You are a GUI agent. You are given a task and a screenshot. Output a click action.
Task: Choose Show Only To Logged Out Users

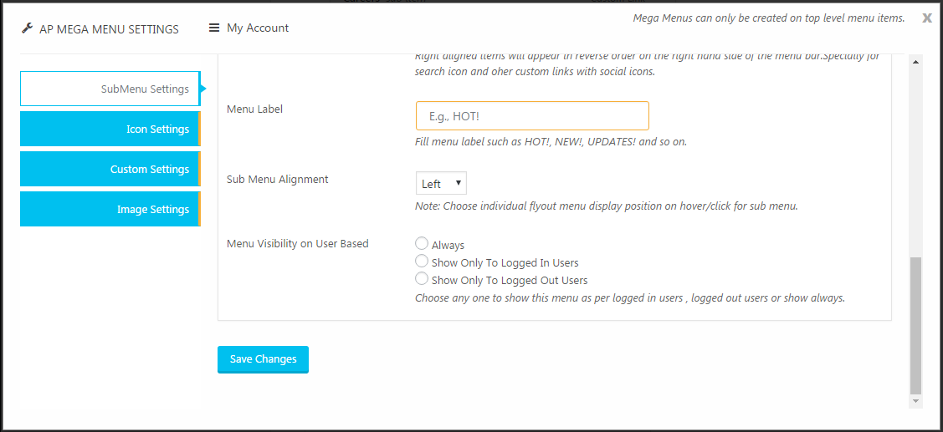tap(422, 278)
